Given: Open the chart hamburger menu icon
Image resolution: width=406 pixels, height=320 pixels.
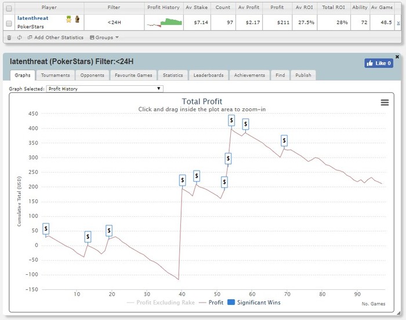Looking at the screenshot, I should [x=385, y=103].
